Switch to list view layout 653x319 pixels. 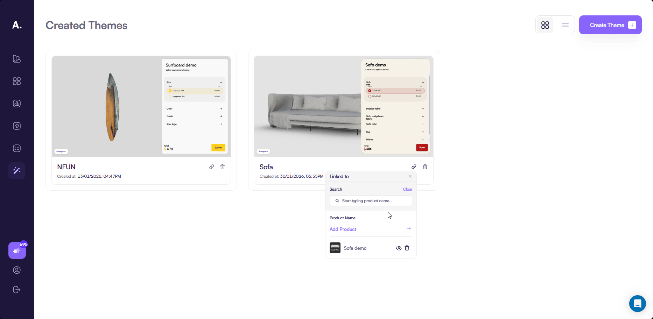click(x=565, y=25)
